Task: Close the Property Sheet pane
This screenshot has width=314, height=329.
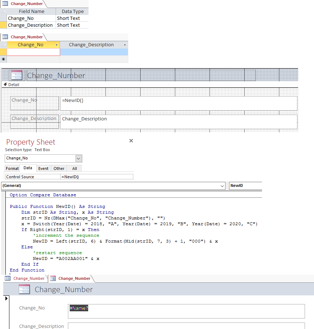Action: coord(131,141)
